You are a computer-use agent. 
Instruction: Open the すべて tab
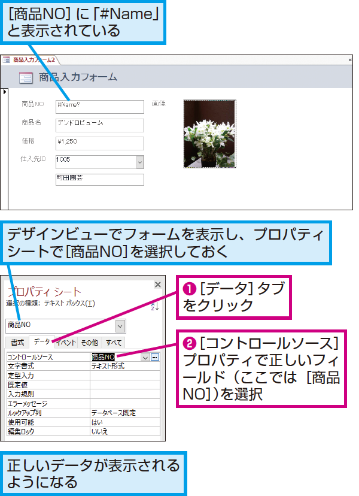point(113,343)
